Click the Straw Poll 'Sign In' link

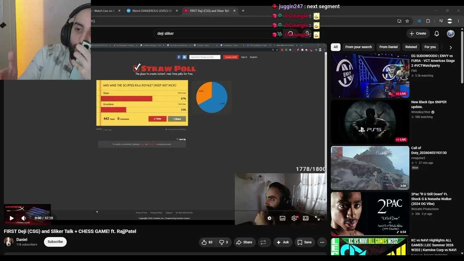244,57
